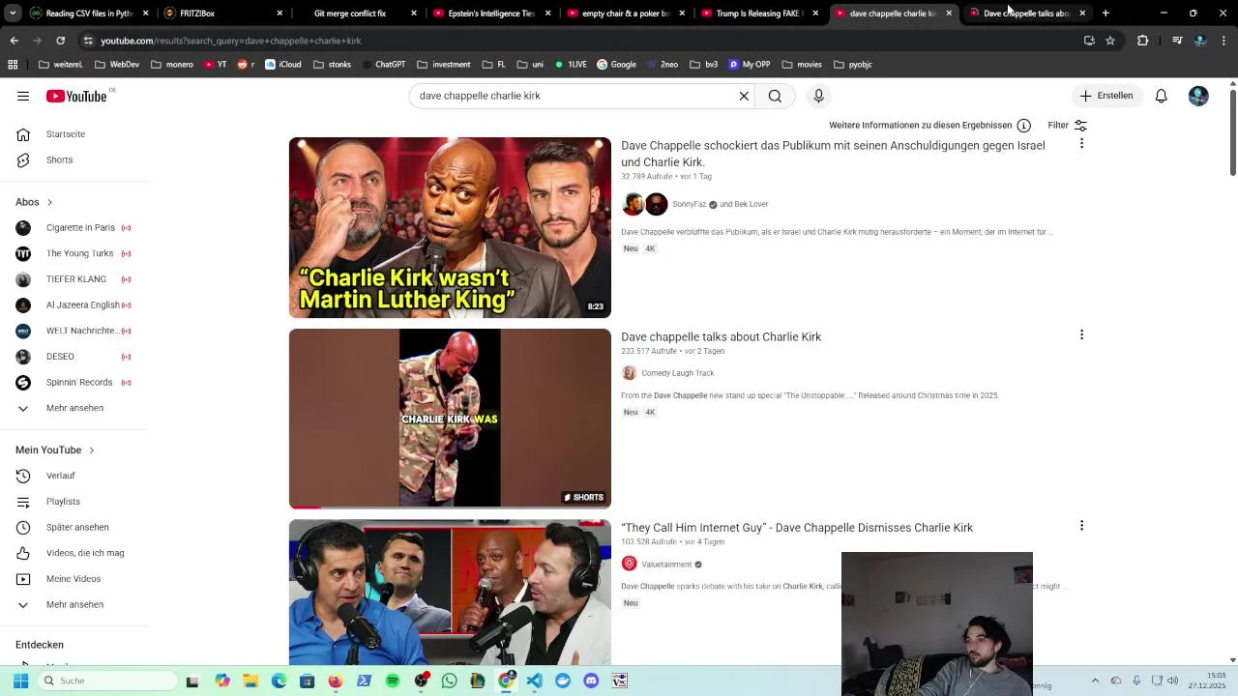Open the Chrome tab search dropdown

click(13, 14)
